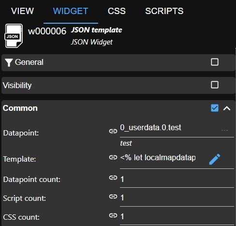Open datapoint selector via three-dots button

(x=224, y=130)
